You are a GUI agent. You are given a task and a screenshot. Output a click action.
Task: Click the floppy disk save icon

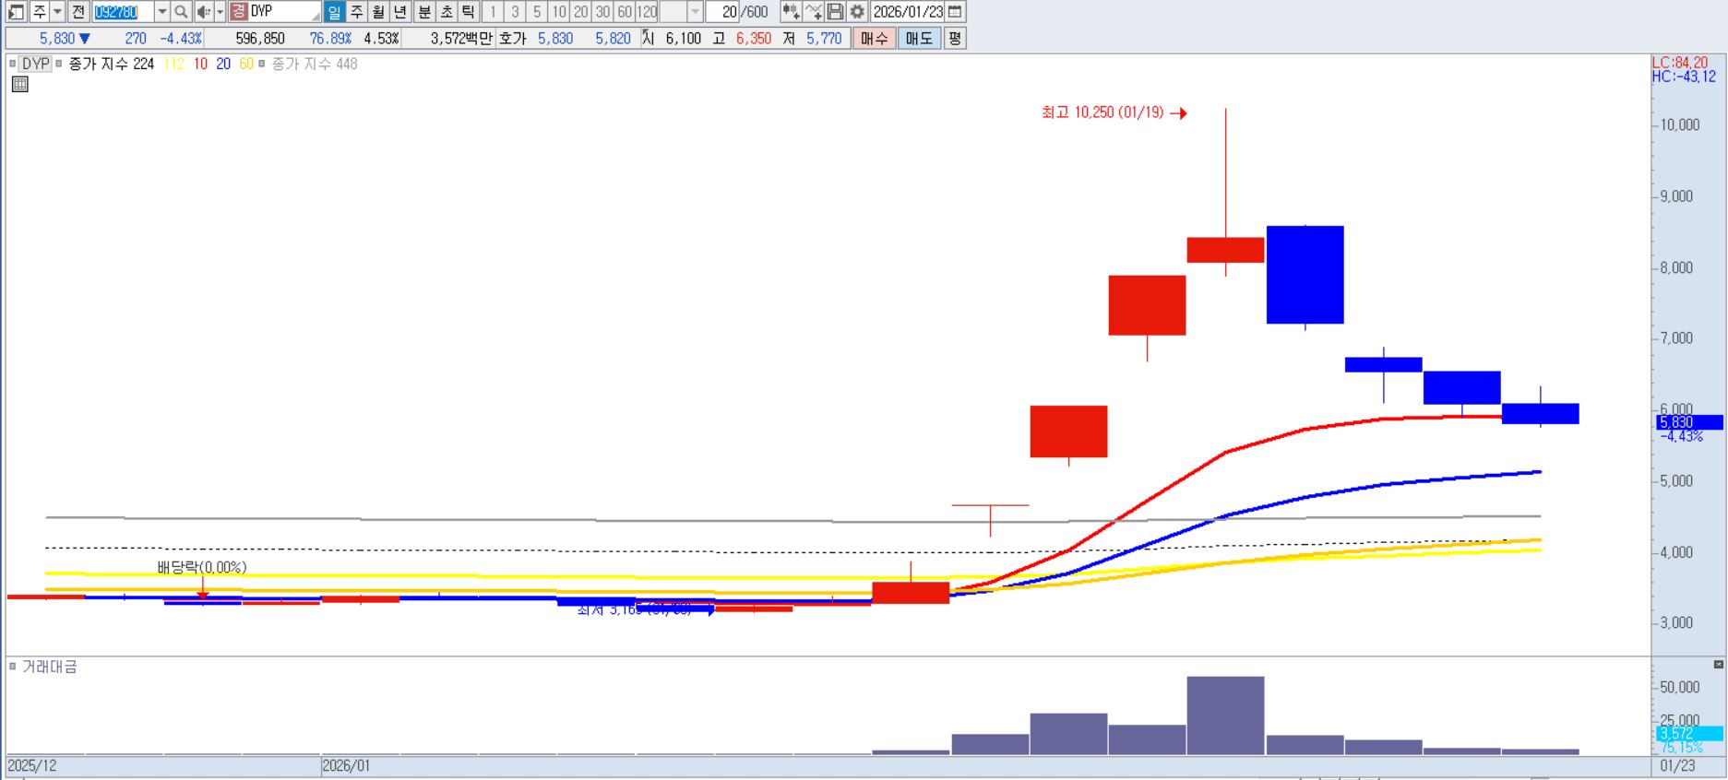(835, 12)
